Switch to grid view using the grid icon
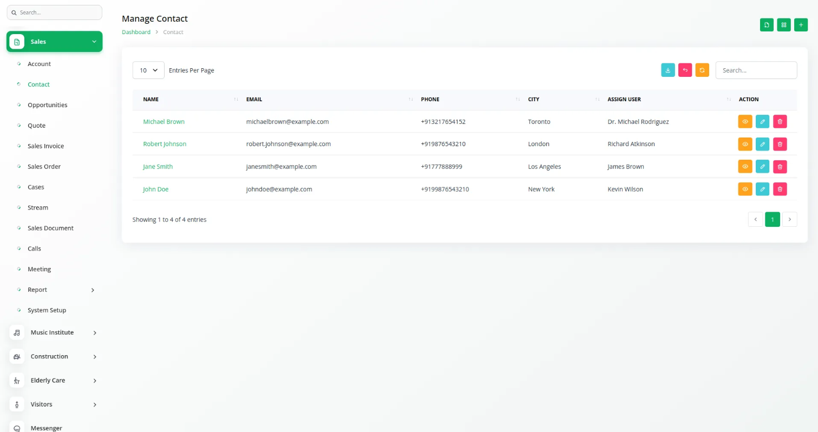Viewport: 818px width, 432px height. [x=783, y=25]
